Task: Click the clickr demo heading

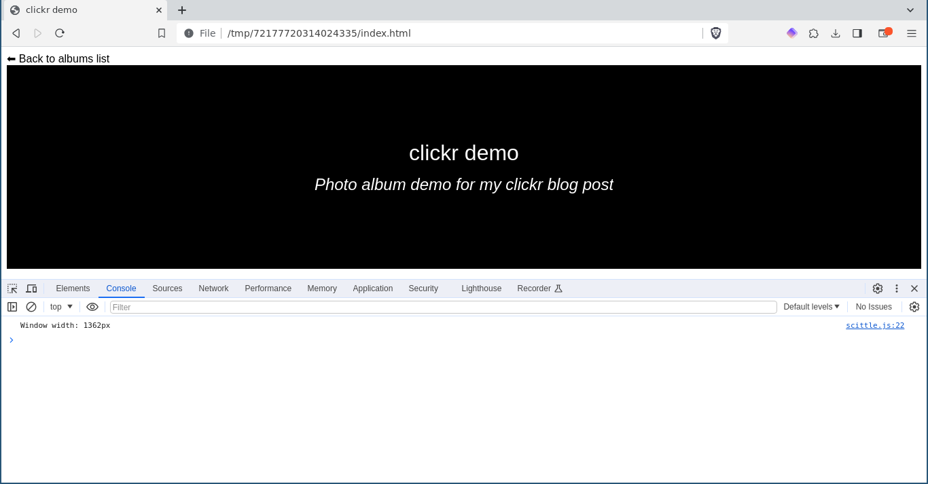Action: click(464, 153)
